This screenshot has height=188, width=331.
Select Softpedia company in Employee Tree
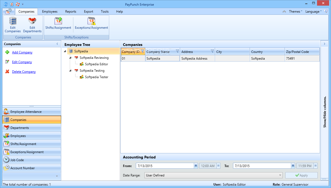pos(81,51)
